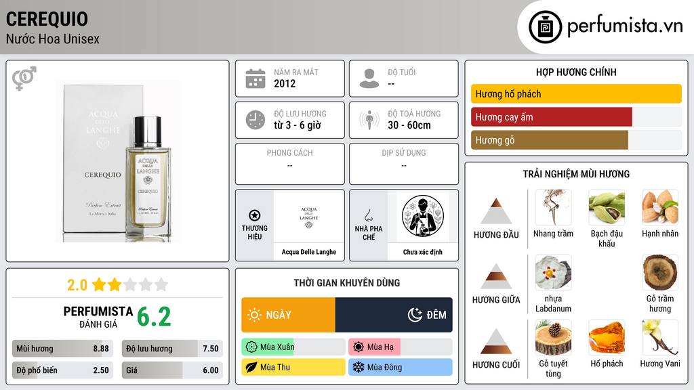Click the Hương cay ấm accord bar
Image resolution: width=694 pixels, height=390 pixels.
(x=576, y=116)
